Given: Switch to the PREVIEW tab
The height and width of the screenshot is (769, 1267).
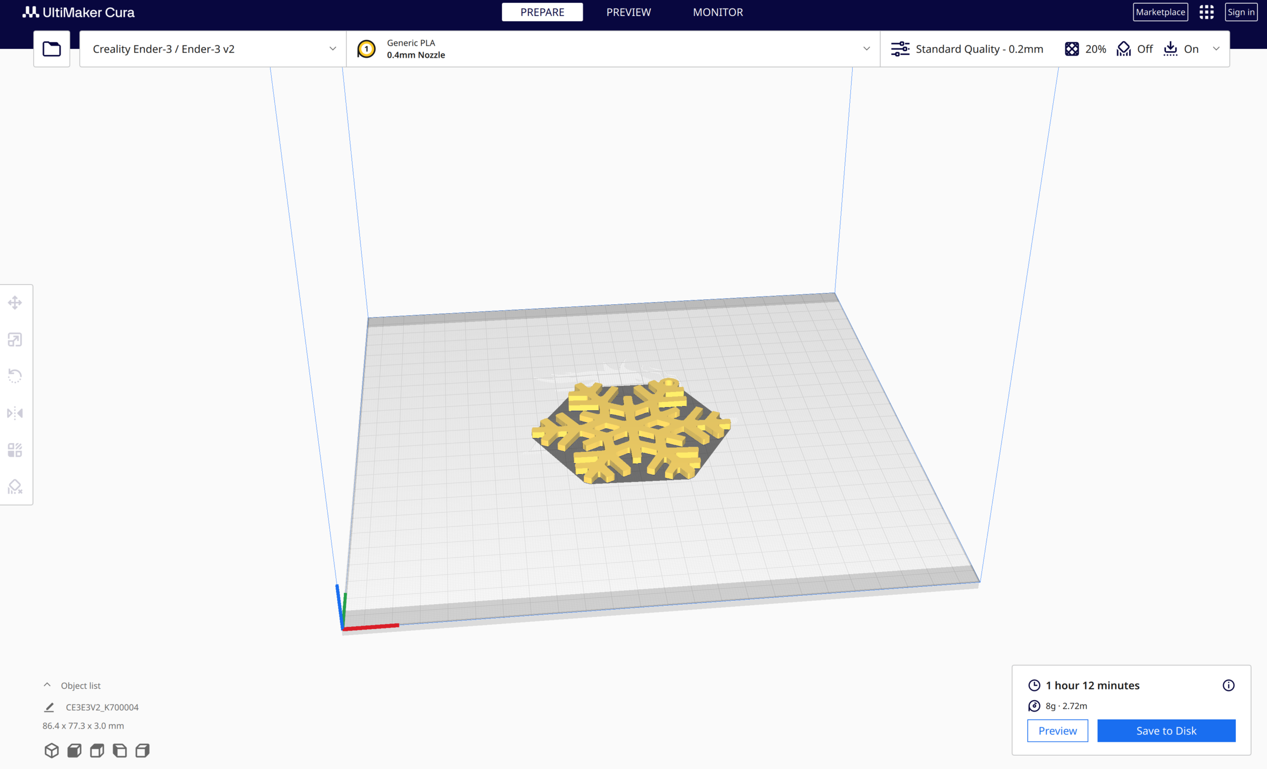Looking at the screenshot, I should [x=629, y=12].
